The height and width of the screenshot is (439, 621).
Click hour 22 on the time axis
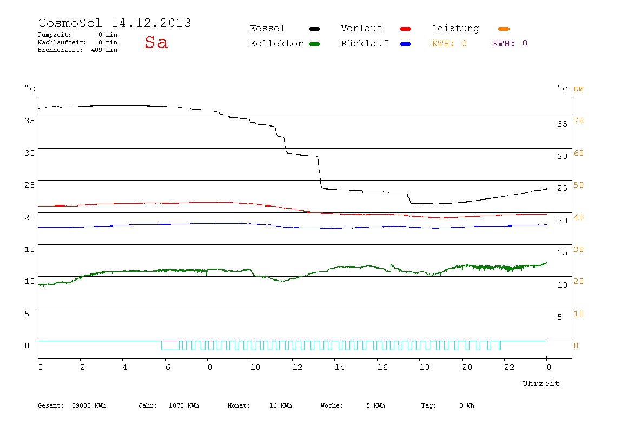pyautogui.click(x=510, y=367)
